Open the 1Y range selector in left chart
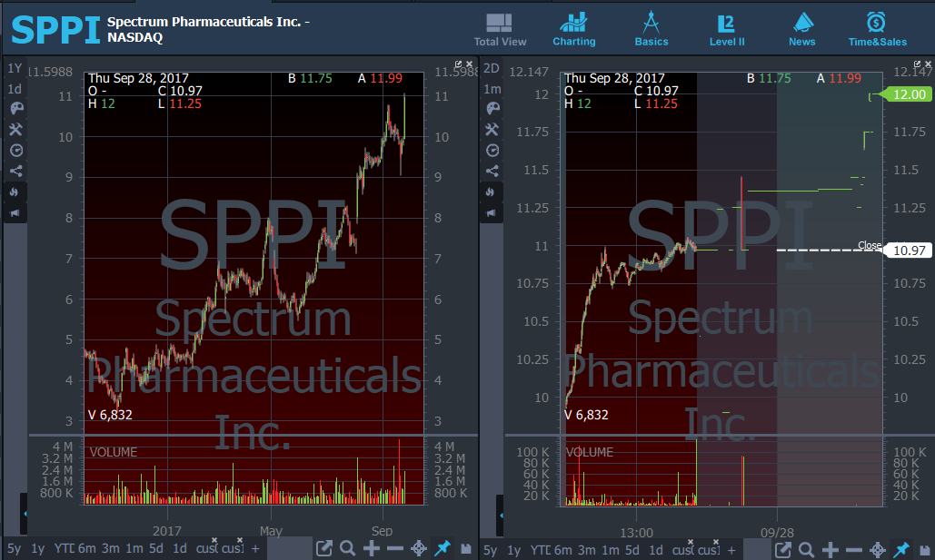This screenshot has width=935, height=560. click(15, 68)
